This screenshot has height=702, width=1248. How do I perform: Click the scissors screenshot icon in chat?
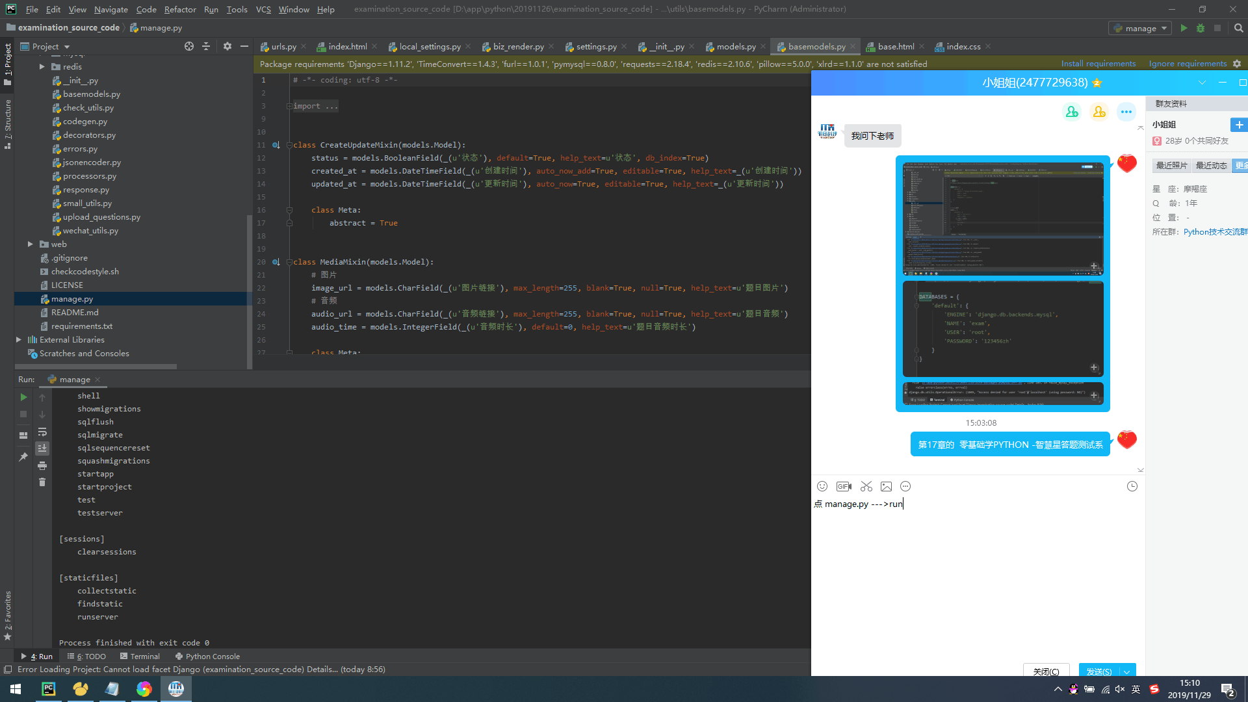click(866, 486)
